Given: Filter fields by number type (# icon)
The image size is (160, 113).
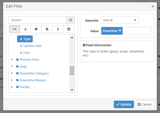Looking at the screenshot, I should [36, 29].
